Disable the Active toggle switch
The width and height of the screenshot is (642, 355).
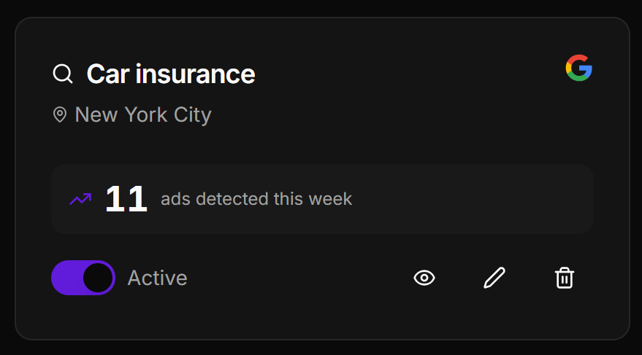pyautogui.click(x=83, y=278)
